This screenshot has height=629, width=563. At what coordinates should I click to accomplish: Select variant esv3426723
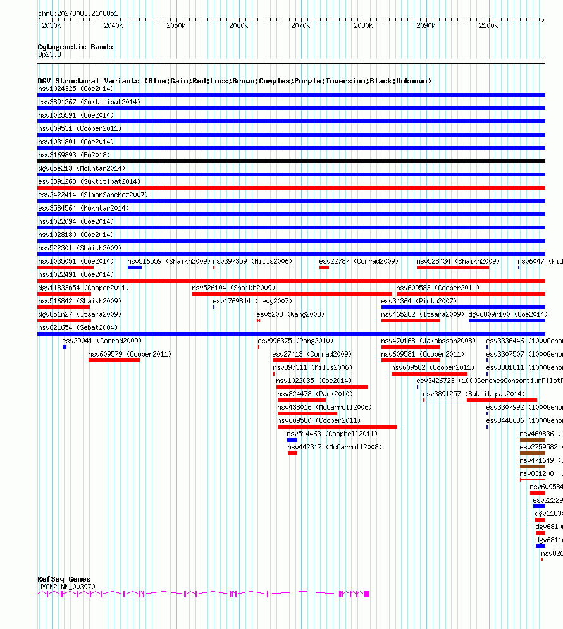tap(418, 387)
